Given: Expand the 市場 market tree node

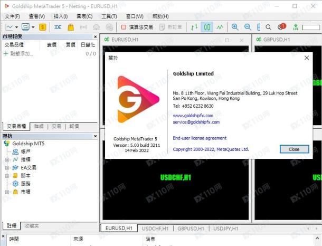Looking at the screenshot, I should click(7, 192).
